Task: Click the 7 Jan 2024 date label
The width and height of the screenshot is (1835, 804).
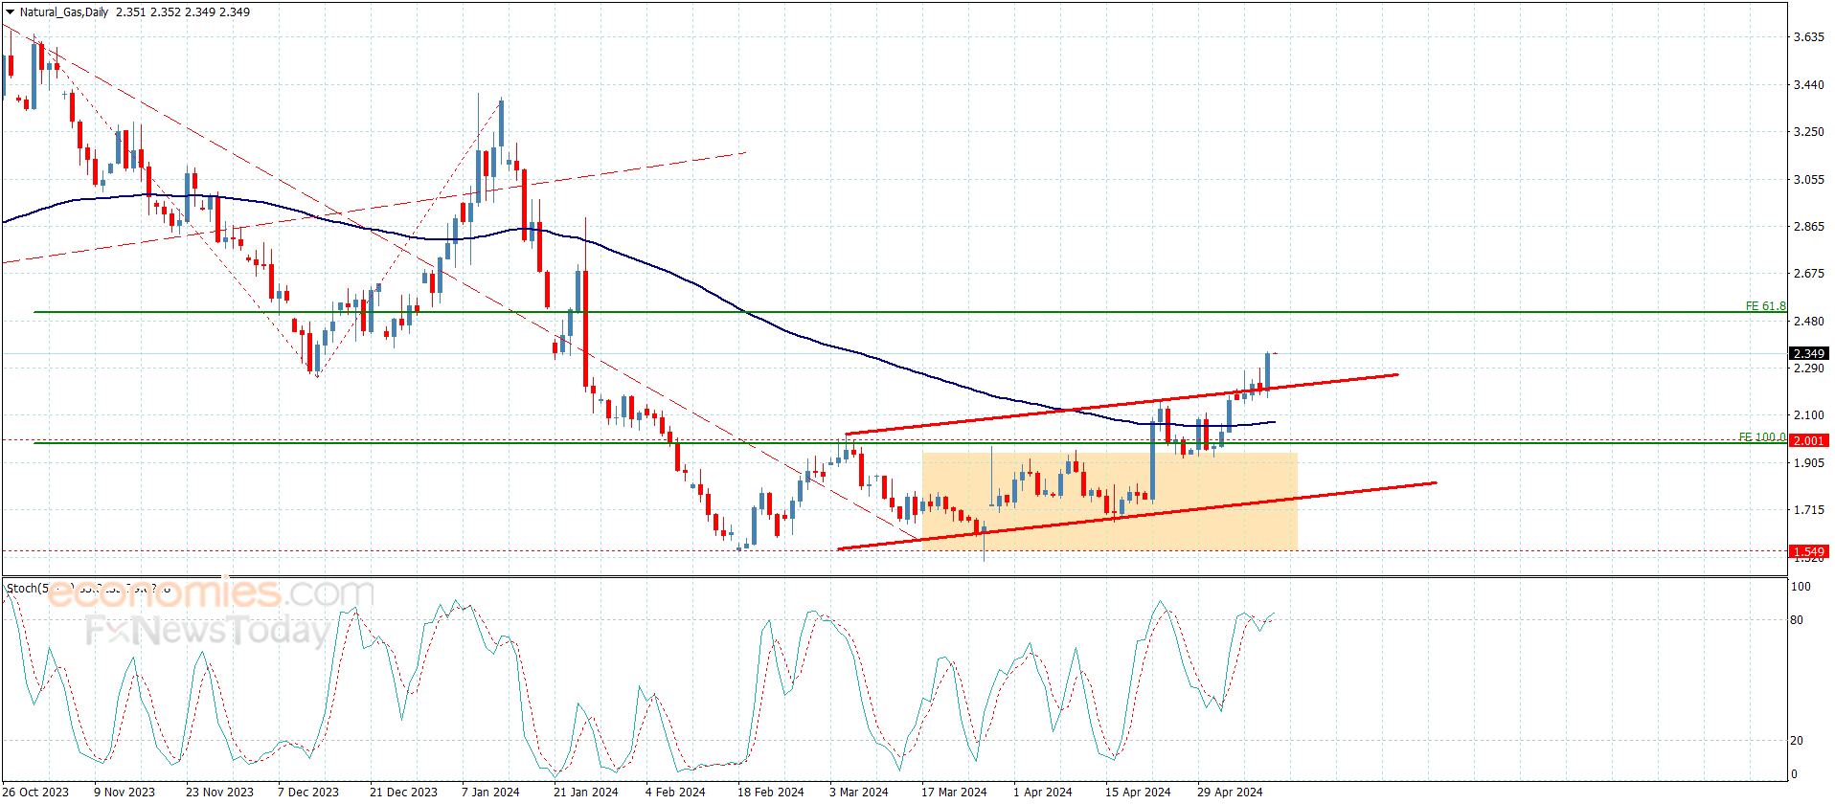Action: point(490,792)
